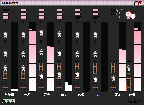Select the 录音 channel label
The width and height of the screenshot is (144, 105).
[132, 95]
